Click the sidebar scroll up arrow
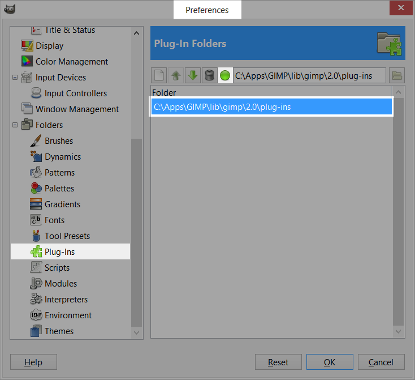Image resolution: width=415 pixels, height=380 pixels. 137,33
